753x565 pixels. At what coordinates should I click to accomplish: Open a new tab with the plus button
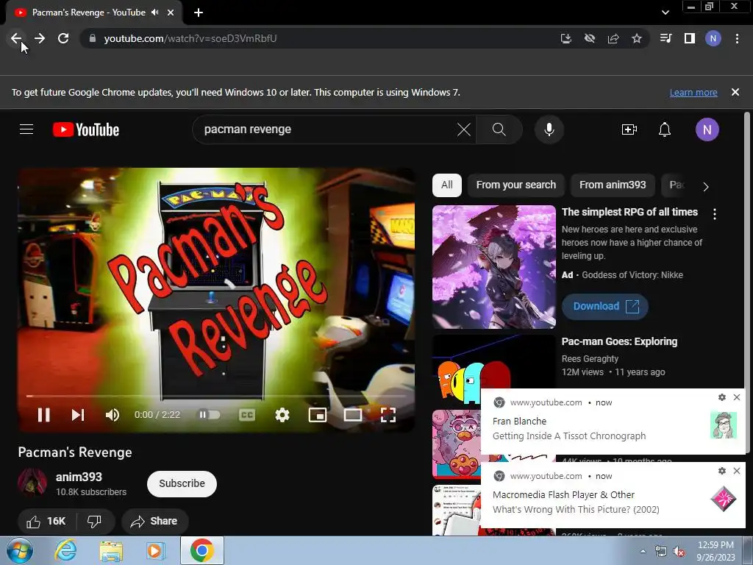click(x=199, y=13)
